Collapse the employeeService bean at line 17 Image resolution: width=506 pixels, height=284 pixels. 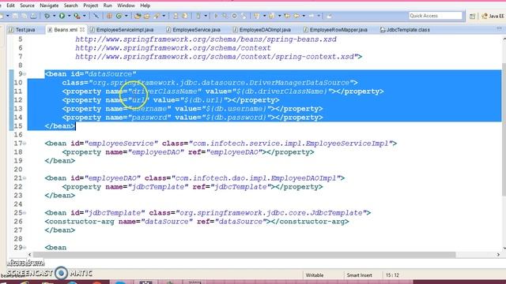coord(25,144)
